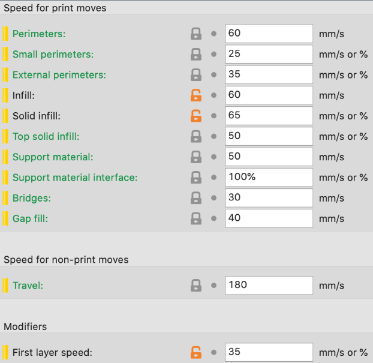Click the Support material interface value field
Viewport: 373px width, 363px height.
(269, 178)
